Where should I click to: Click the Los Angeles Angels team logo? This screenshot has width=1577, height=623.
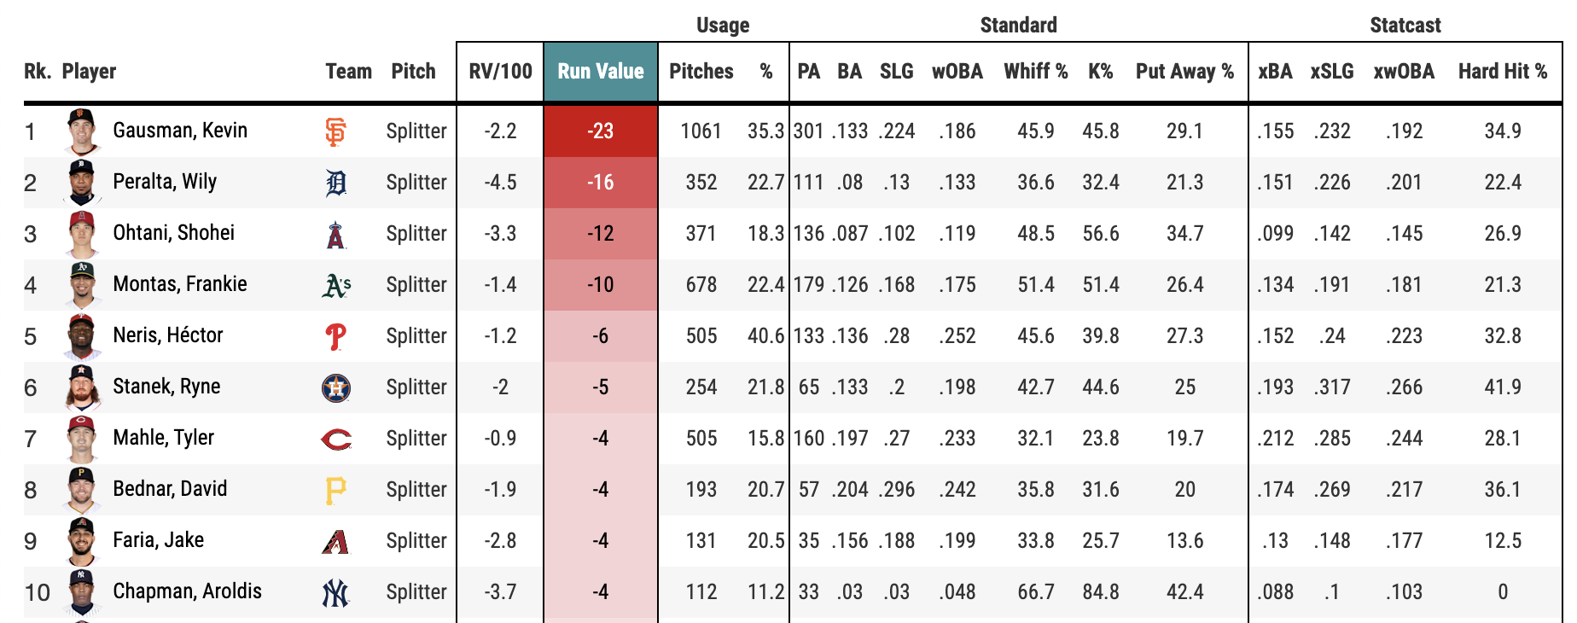[x=336, y=234]
